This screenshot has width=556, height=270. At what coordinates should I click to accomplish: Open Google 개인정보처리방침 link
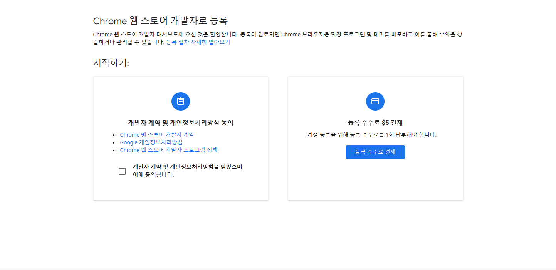click(151, 142)
